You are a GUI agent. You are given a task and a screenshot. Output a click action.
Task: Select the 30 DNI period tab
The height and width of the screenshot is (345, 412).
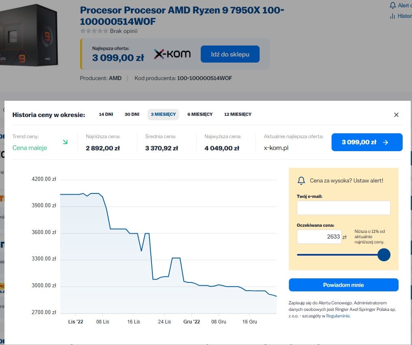click(132, 114)
